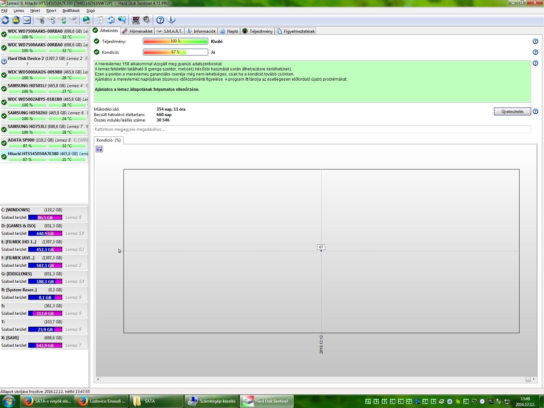
Task: Click the info speech bubble toolbar icon
Action: (171, 20)
